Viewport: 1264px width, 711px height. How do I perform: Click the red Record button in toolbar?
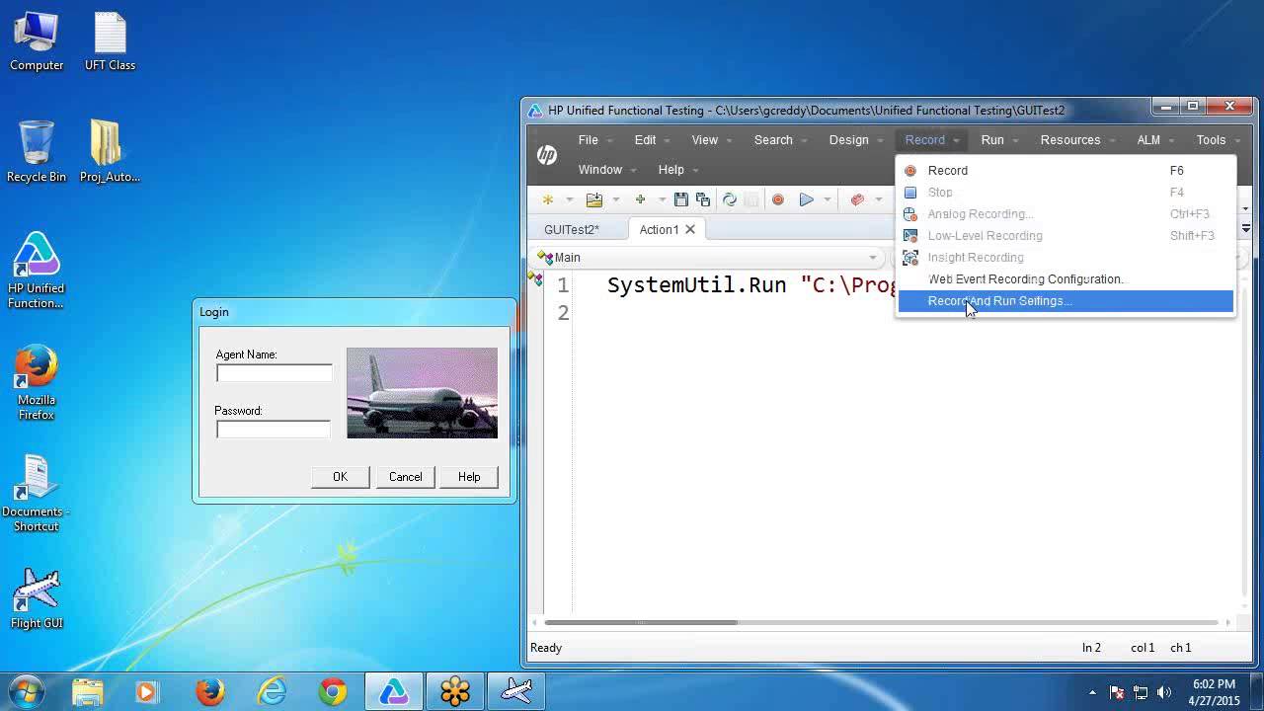(778, 199)
